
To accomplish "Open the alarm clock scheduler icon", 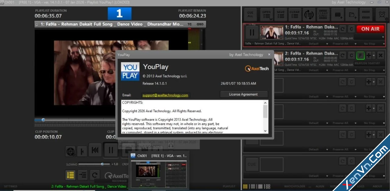I will (382, 14).
